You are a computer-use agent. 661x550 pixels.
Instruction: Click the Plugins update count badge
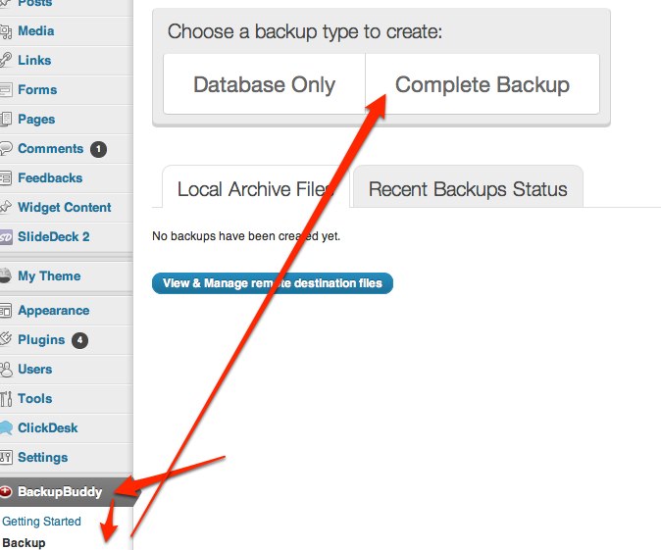(79, 340)
